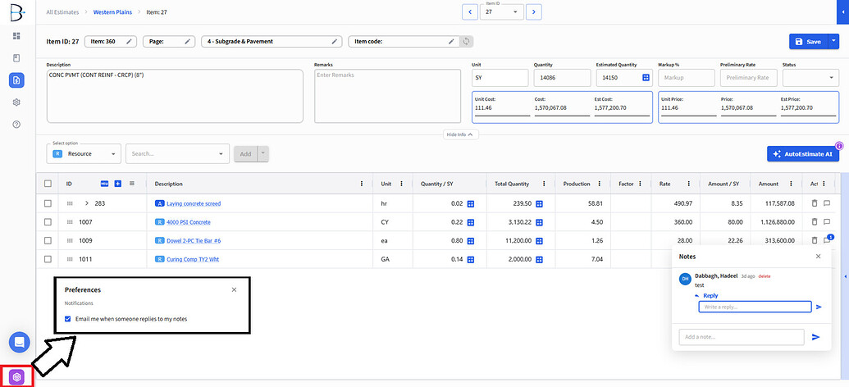Focus the Add a note field
The height and width of the screenshot is (387, 849).
(x=742, y=337)
